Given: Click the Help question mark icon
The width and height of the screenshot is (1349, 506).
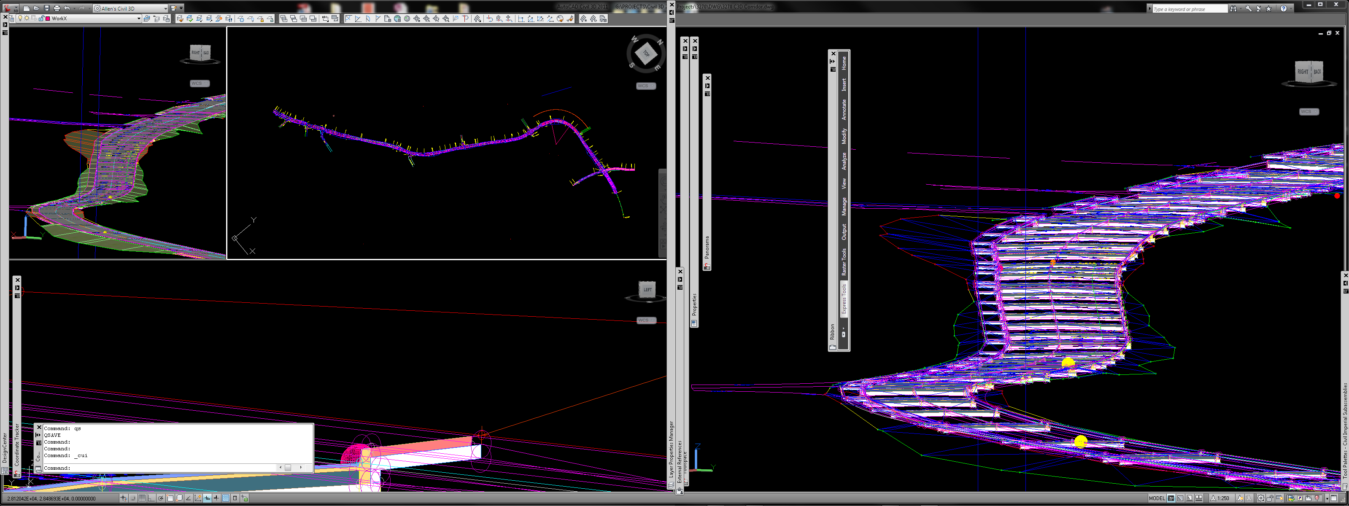Looking at the screenshot, I should tap(1284, 8).
